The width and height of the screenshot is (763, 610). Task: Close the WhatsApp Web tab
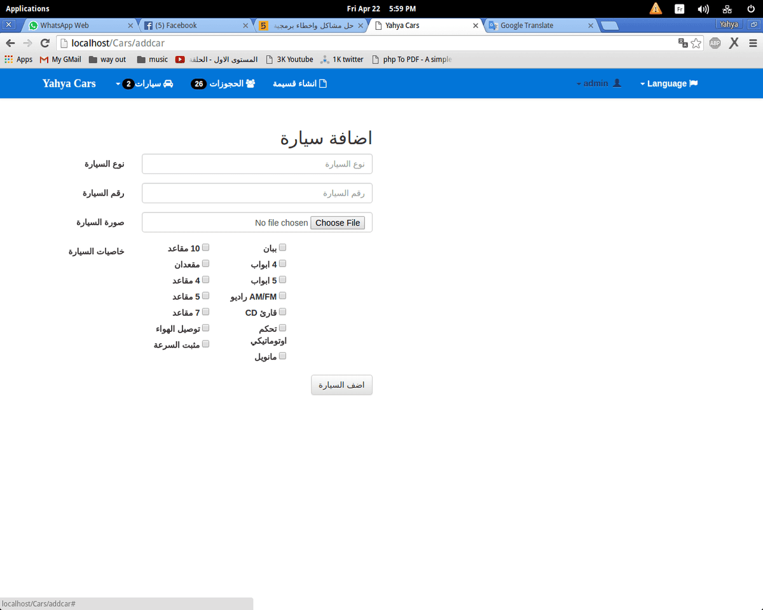point(130,25)
